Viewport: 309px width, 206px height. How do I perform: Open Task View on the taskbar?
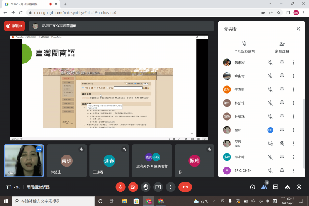coord(112,201)
